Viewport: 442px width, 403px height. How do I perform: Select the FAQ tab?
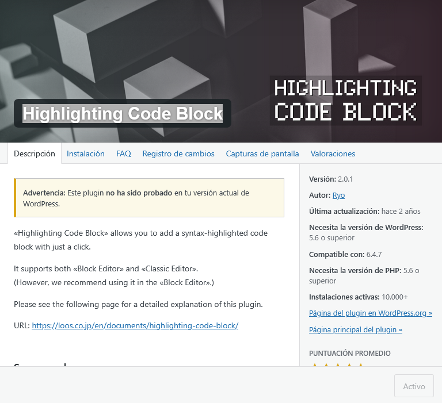click(x=124, y=153)
